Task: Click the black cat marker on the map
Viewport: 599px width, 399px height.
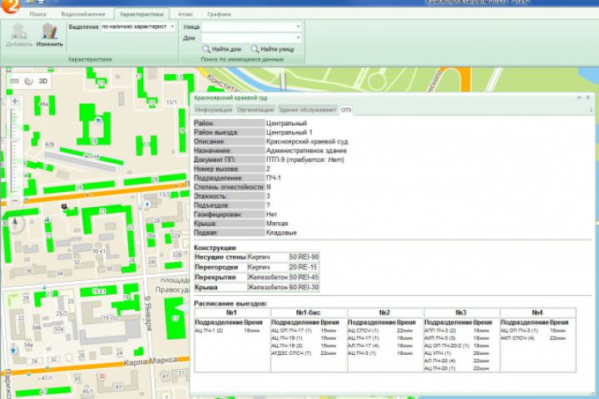Action: tap(64, 204)
